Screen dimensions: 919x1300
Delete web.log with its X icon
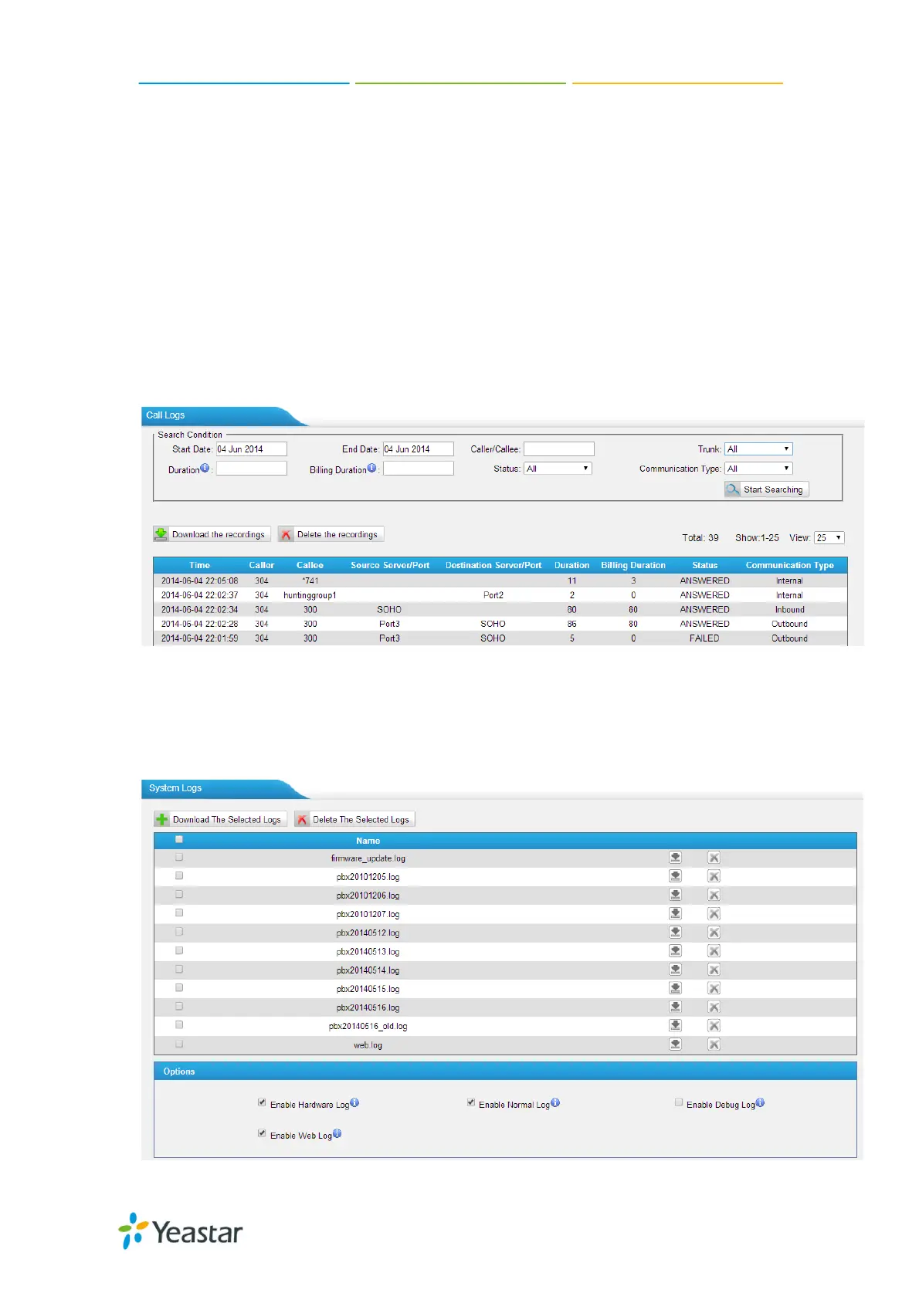714,1044
